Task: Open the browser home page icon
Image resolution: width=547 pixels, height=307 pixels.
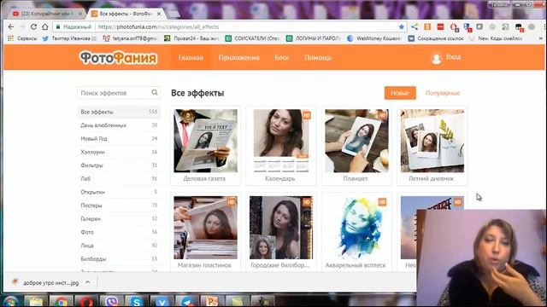Action: click(45, 26)
